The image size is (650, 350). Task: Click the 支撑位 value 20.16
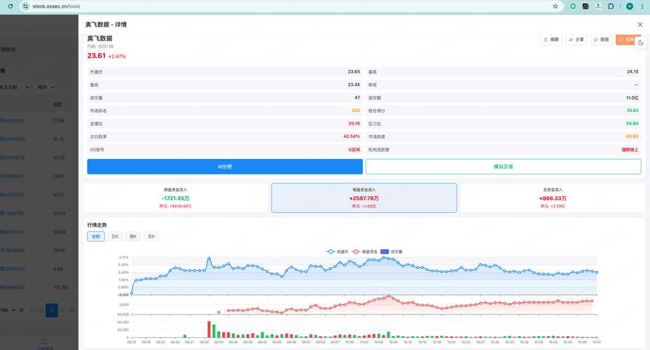tap(354, 123)
